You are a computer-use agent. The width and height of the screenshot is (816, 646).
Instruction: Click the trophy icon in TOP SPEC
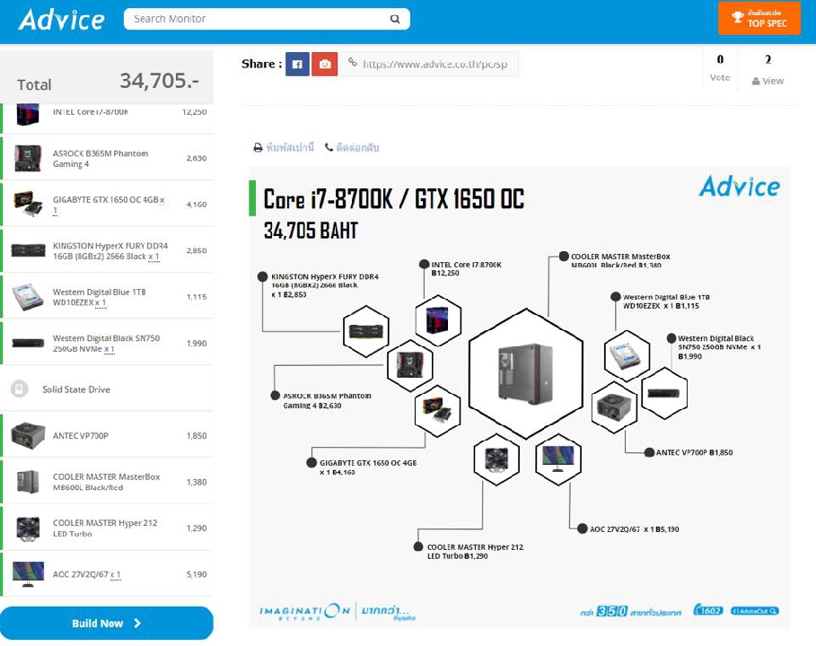[737, 18]
